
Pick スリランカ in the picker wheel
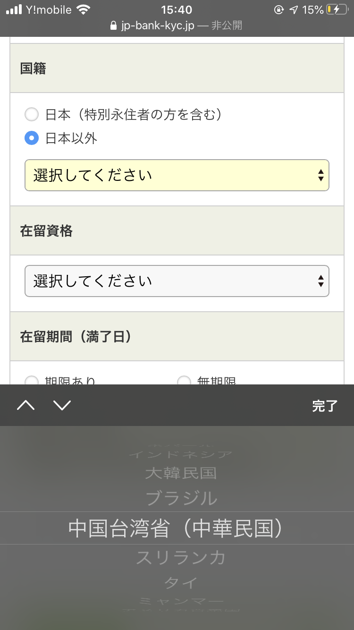coord(181,558)
